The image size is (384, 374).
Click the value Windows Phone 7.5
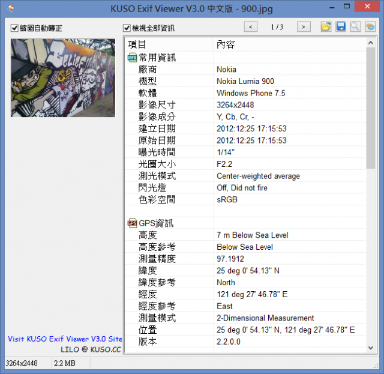251,93
